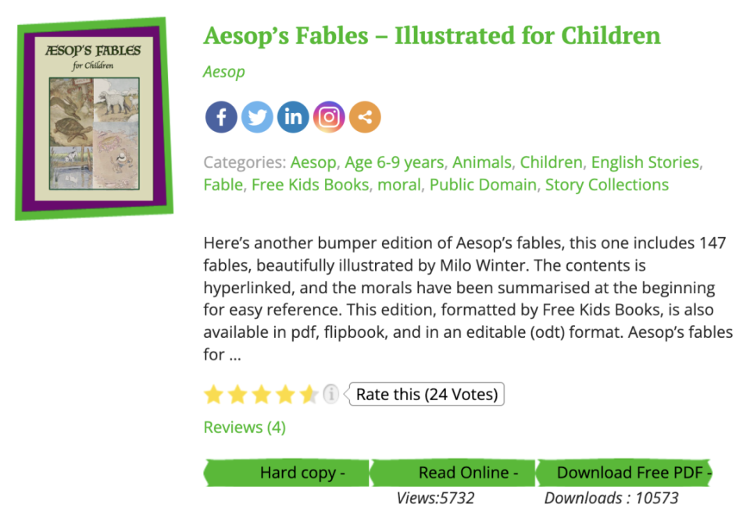Open the Story Collections category

pyautogui.click(x=606, y=185)
